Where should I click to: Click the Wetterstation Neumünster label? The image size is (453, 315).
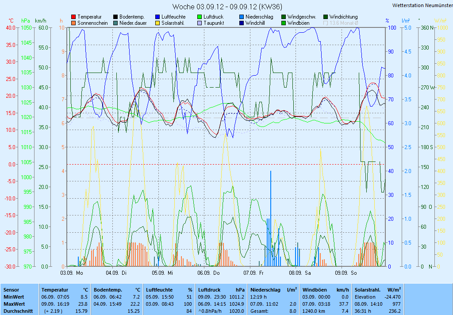click(422, 5)
